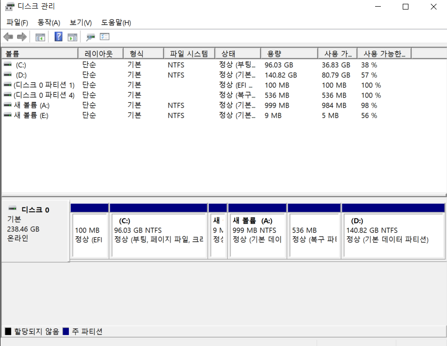Click drive icon of 디스크 0 파티션 4 row
This screenshot has width=447, height=346.
(x=8, y=95)
